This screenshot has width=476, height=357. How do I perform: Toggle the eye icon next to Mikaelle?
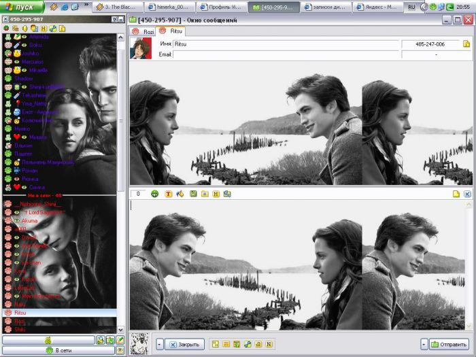point(24,70)
